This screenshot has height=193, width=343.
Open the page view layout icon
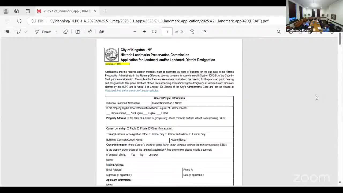[x=204, y=32]
